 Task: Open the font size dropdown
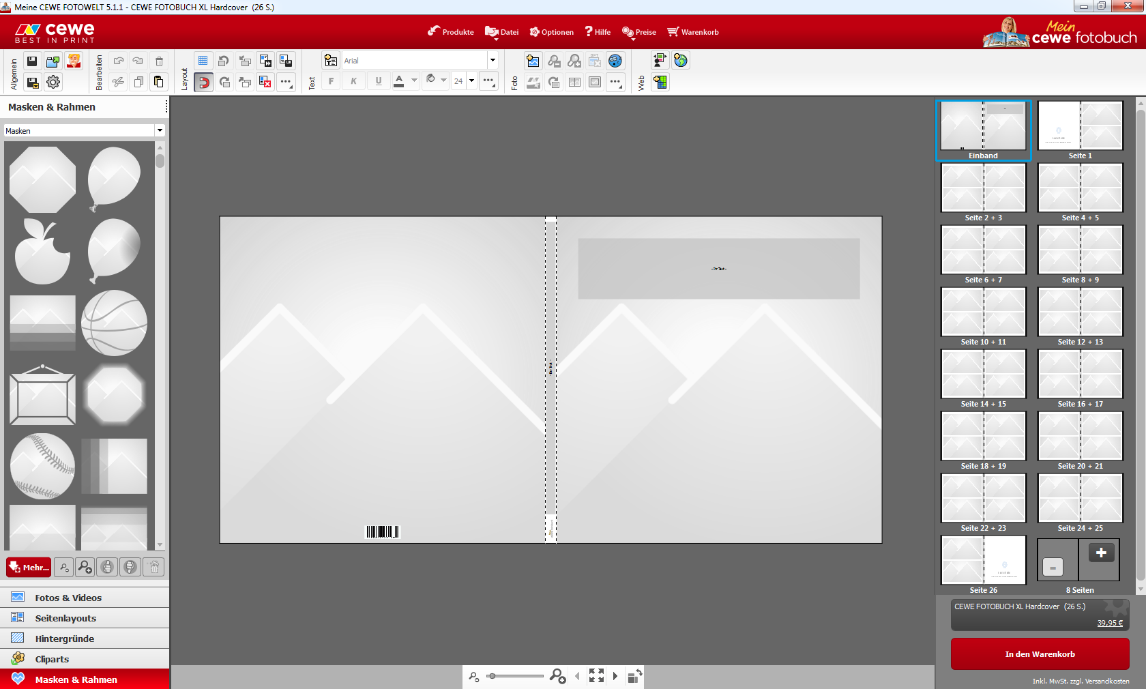tap(471, 81)
